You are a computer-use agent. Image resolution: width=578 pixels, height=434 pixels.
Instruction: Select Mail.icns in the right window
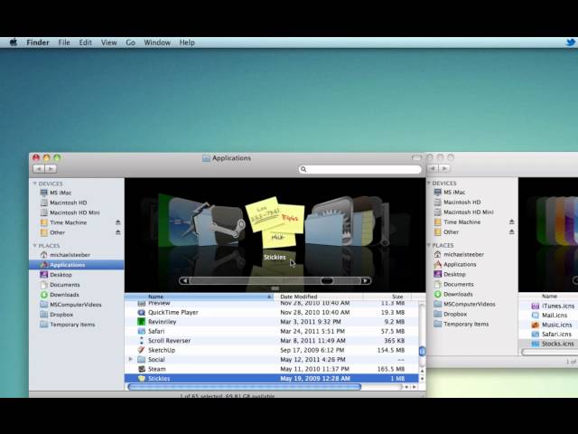[x=553, y=315]
